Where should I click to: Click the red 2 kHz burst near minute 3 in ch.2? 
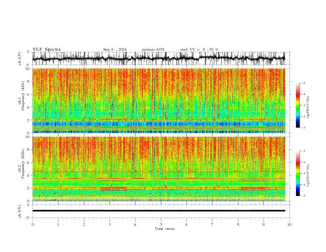pos(113,189)
